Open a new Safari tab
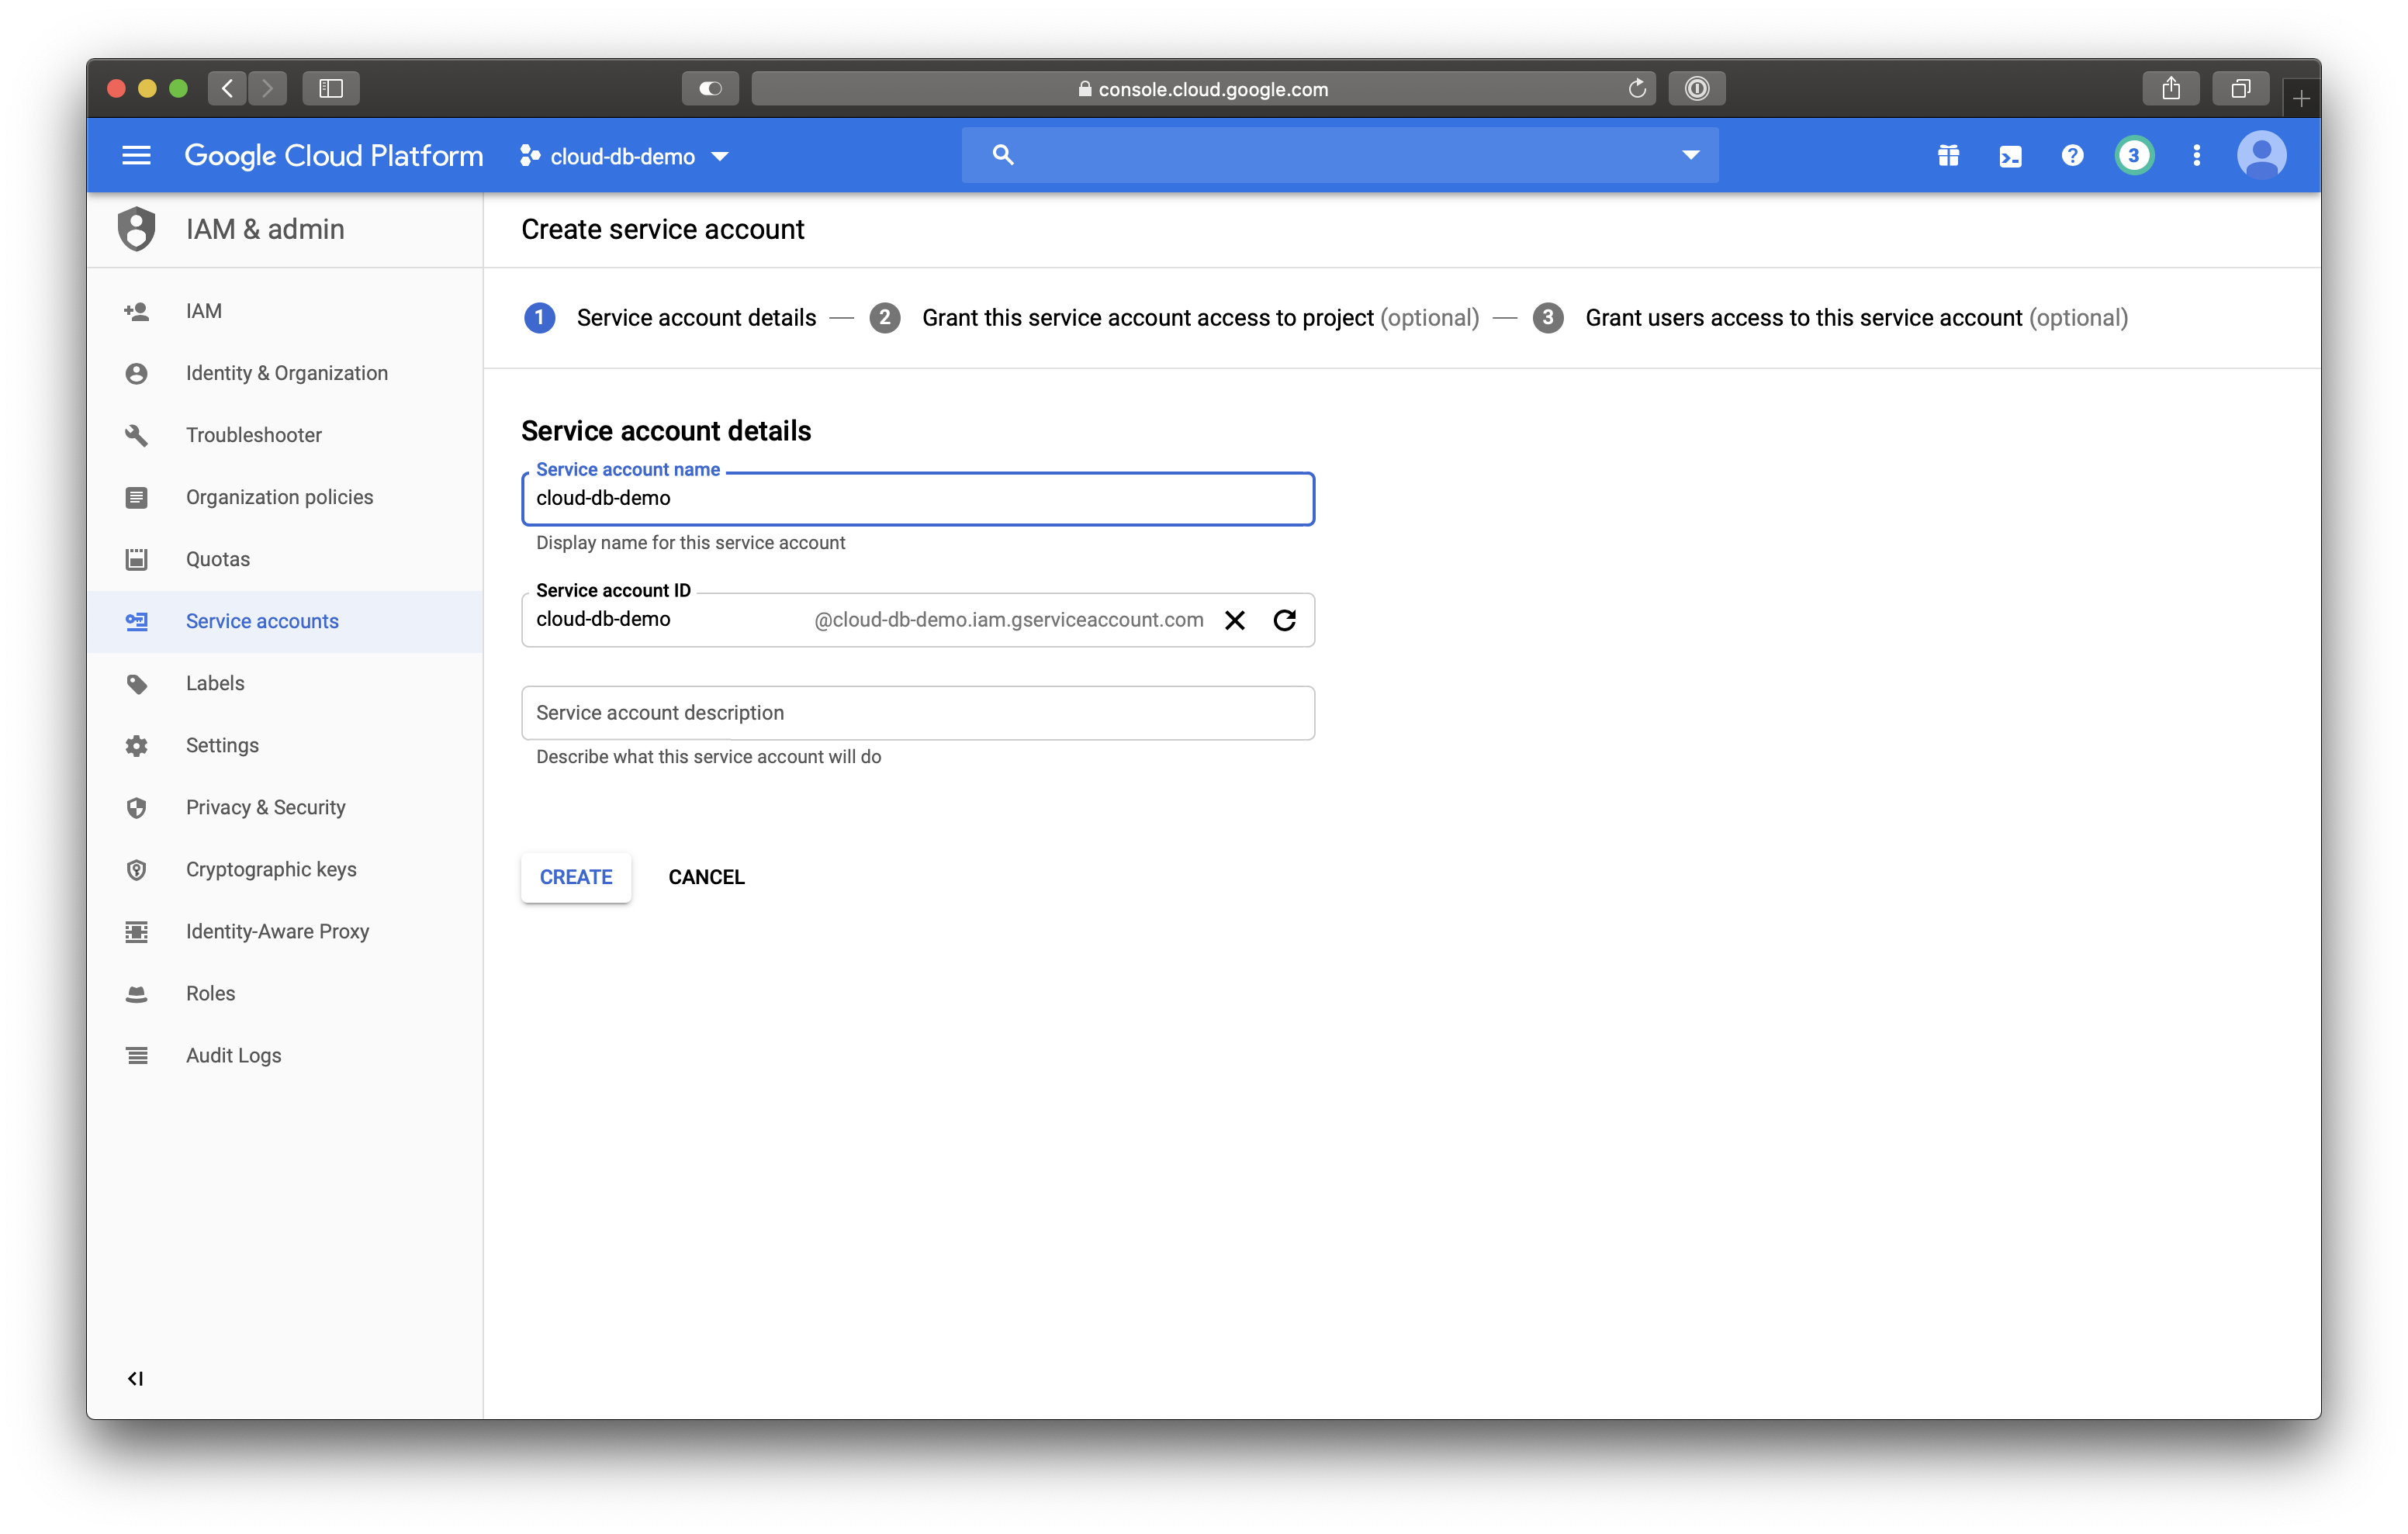The width and height of the screenshot is (2408, 1534). click(2301, 98)
